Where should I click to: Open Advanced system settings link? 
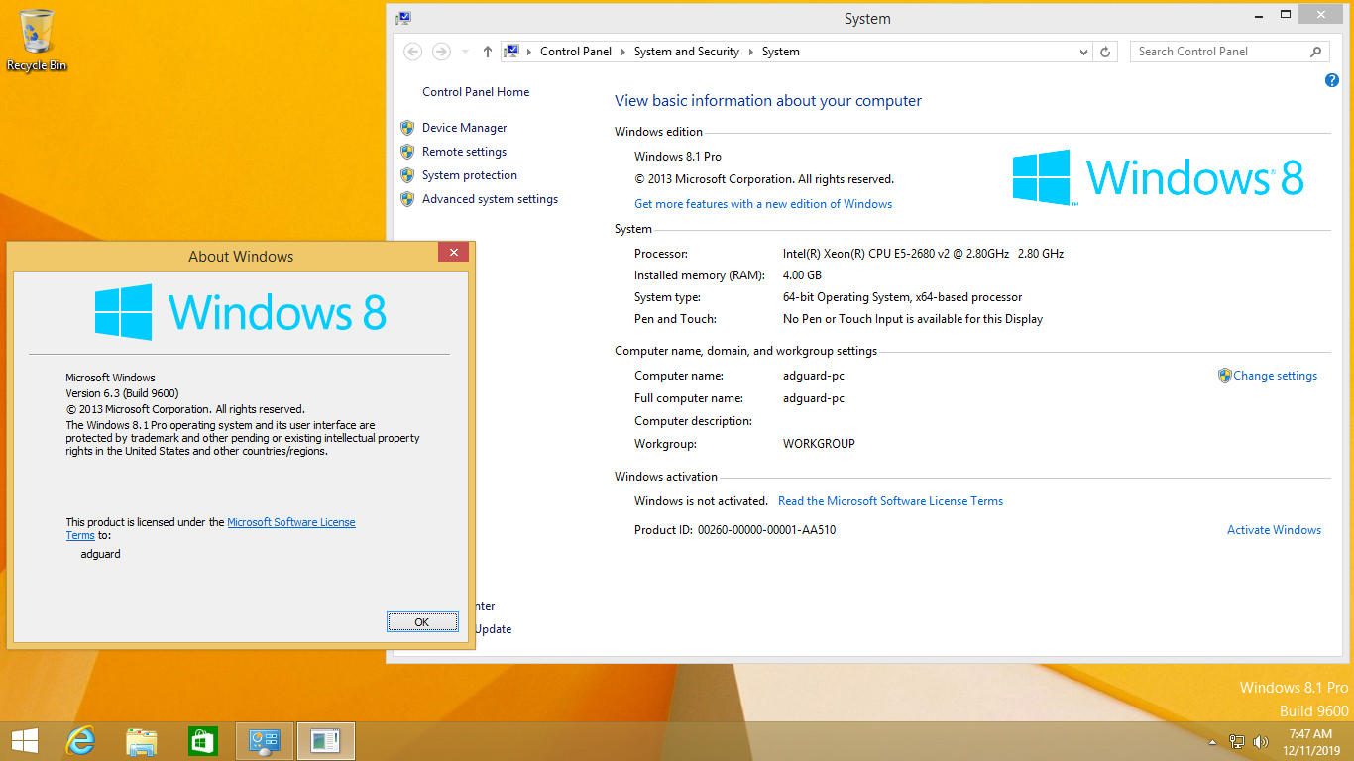coord(490,199)
